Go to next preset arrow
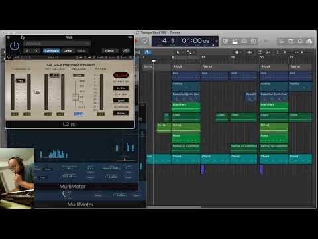This screenshot has height=239, width=318. (36, 51)
